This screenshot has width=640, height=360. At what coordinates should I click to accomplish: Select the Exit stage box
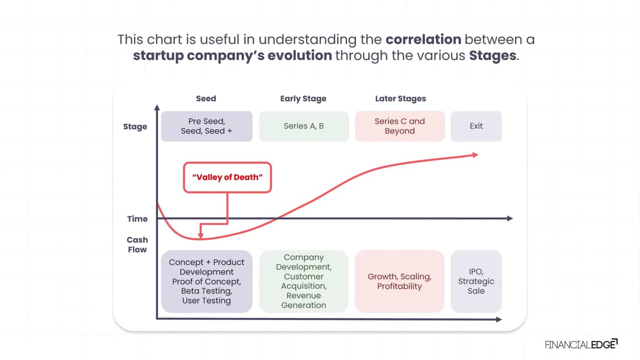(x=476, y=126)
